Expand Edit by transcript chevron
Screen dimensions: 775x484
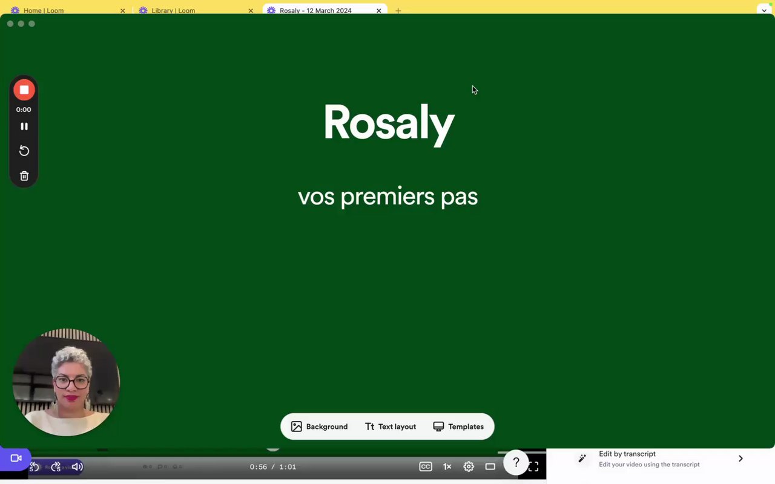click(x=740, y=459)
